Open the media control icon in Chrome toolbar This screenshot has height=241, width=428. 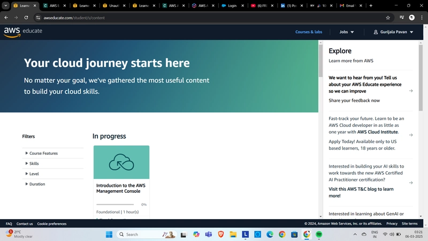402,18
